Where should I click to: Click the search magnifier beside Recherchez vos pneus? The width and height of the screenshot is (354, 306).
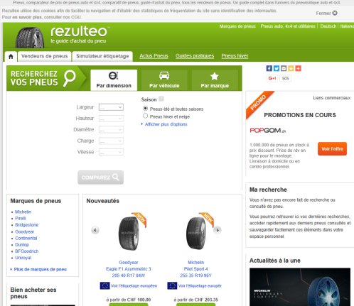pos(69,78)
